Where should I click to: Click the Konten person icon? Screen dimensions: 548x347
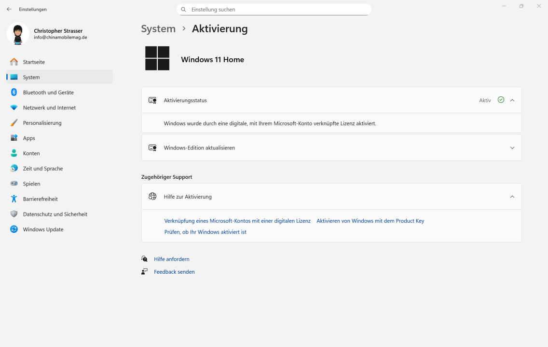click(x=14, y=153)
